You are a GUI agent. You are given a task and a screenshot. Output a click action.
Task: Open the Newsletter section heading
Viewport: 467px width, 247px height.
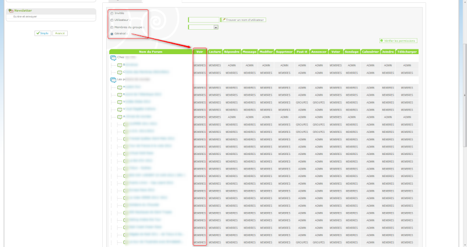click(x=23, y=10)
